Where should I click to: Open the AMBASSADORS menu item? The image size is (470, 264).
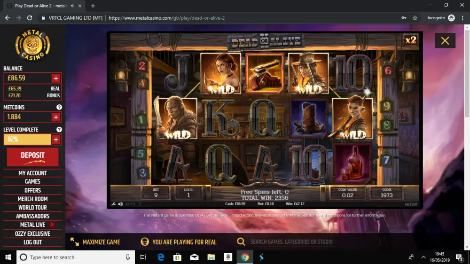(x=33, y=217)
